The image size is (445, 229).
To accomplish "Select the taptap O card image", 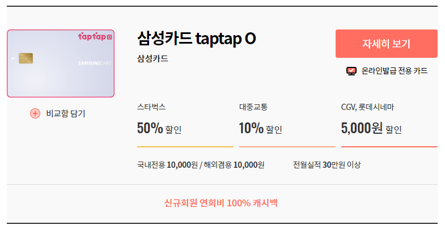I will pos(61,63).
